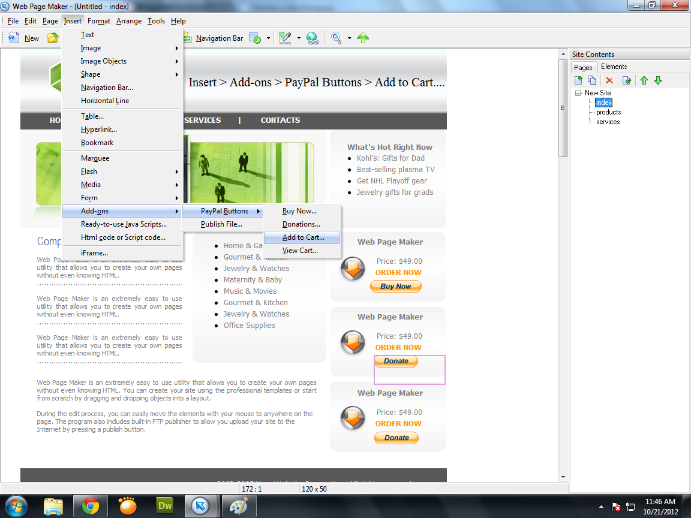Click the SERVICES navigation link on page
The width and height of the screenshot is (691, 518).
[x=203, y=121]
